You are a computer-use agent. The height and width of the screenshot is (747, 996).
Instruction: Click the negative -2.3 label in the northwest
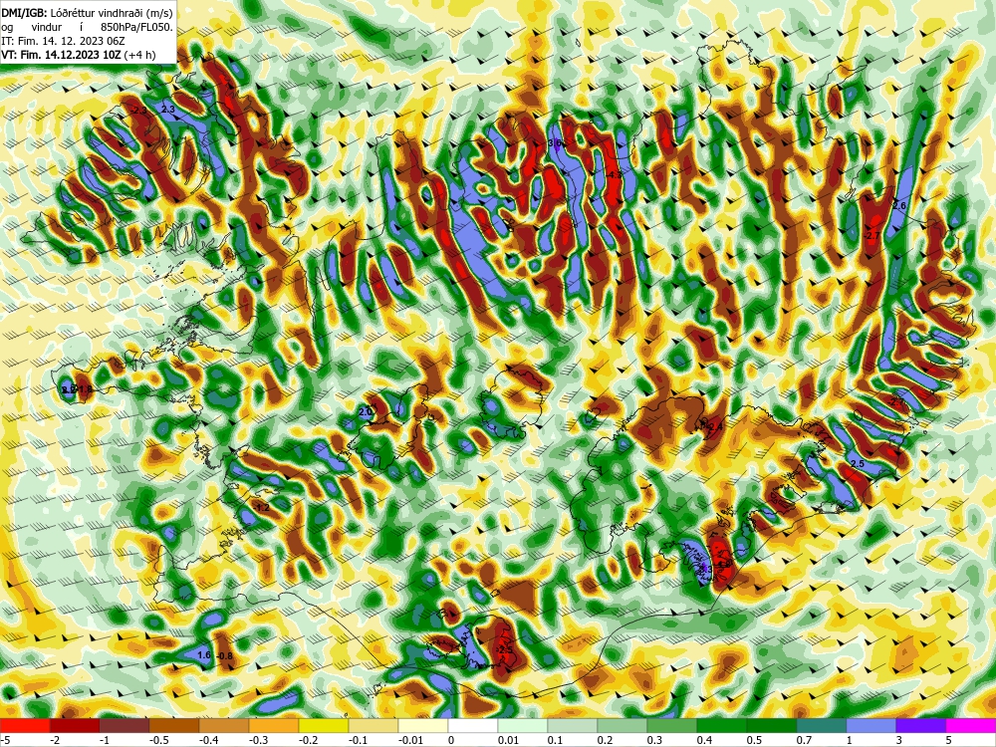(138, 111)
